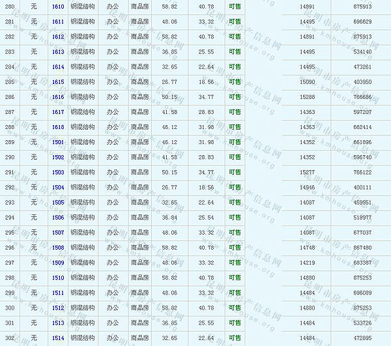This screenshot has height=346, width=391.
Task: Select room number 1615 link
Action: [x=58, y=82]
